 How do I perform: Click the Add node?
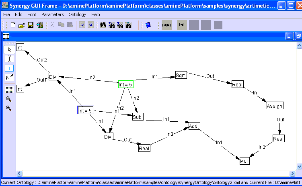194,126
